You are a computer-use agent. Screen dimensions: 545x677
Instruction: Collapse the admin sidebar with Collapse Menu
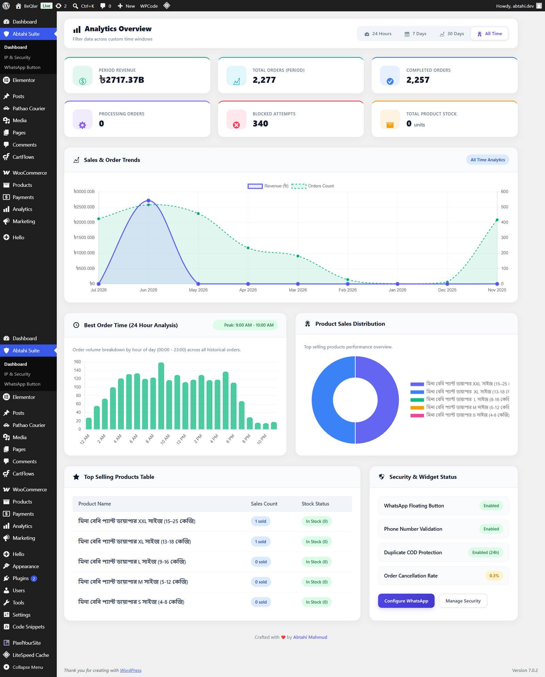[x=28, y=667]
